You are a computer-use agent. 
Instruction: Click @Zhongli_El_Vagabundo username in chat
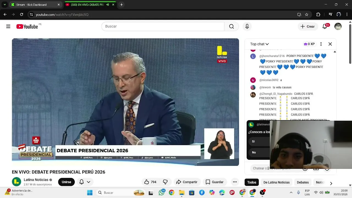(x=276, y=94)
